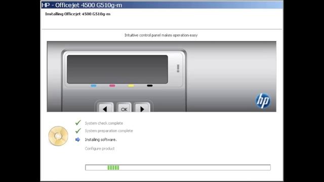The height and width of the screenshot is (182, 324).
Task: Click the "Configure product" step text
Action: pyautogui.click(x=100, y=149)
